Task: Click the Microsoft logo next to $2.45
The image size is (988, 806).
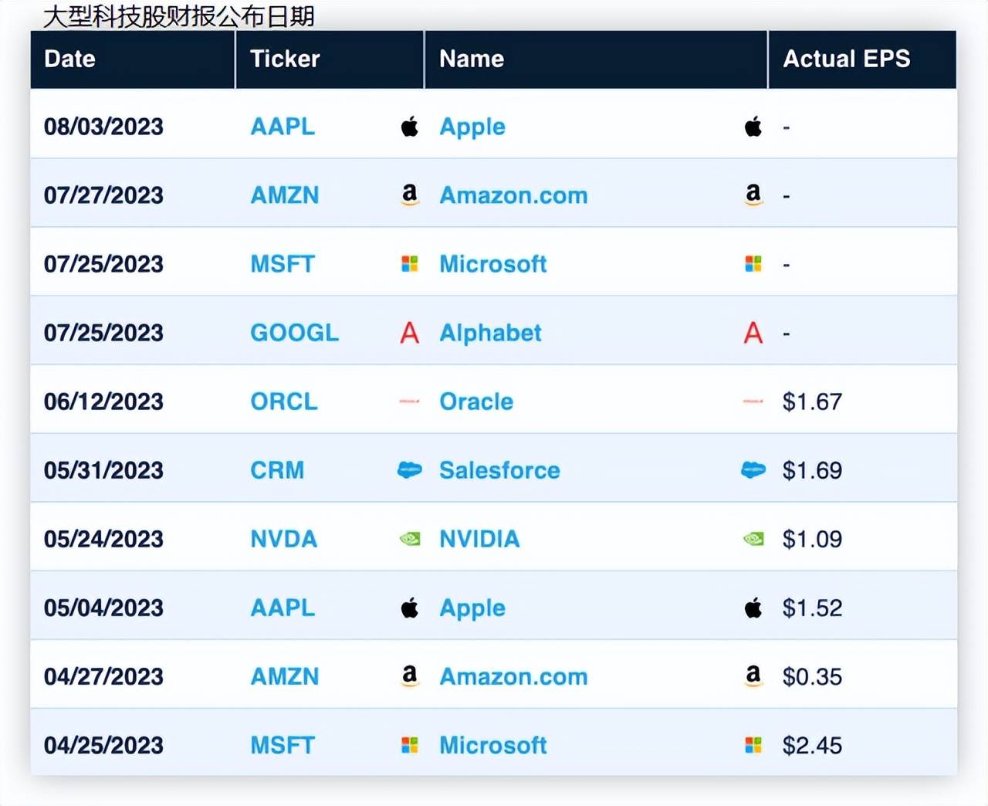Action: (753, 745)
